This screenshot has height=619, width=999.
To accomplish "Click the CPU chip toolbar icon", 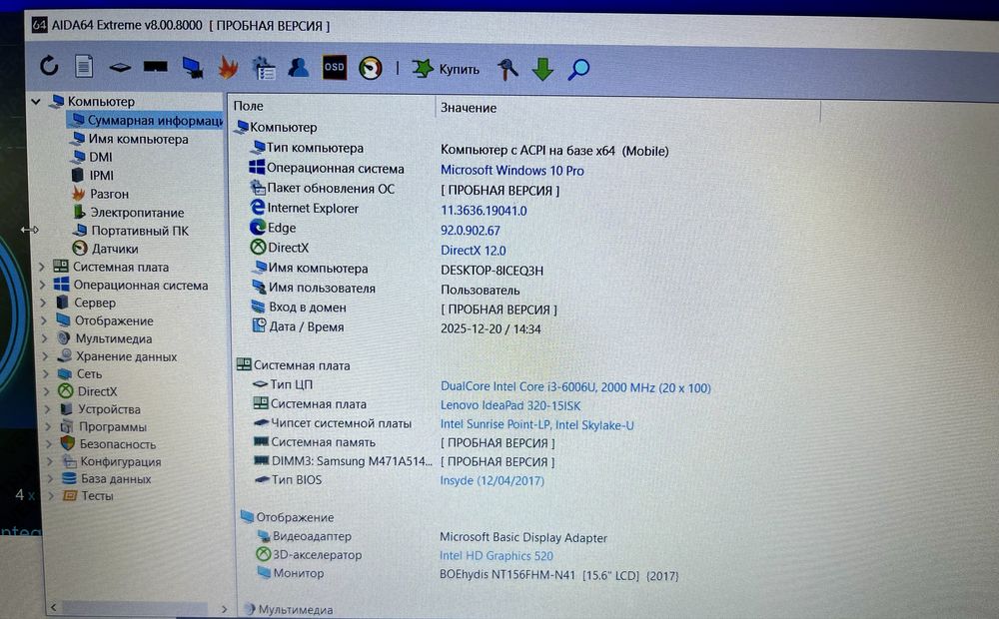I will [119, 67].
